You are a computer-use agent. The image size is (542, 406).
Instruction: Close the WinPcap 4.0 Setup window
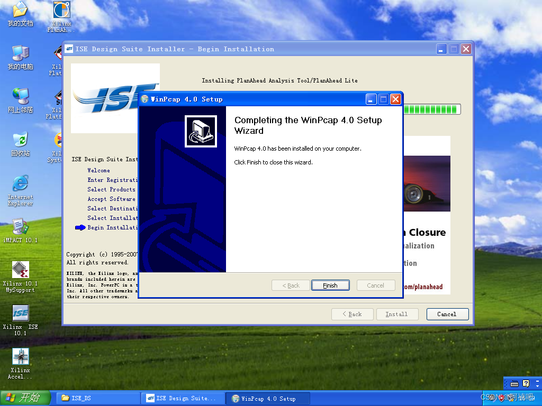pyautogui.click(x=395, y=99)
